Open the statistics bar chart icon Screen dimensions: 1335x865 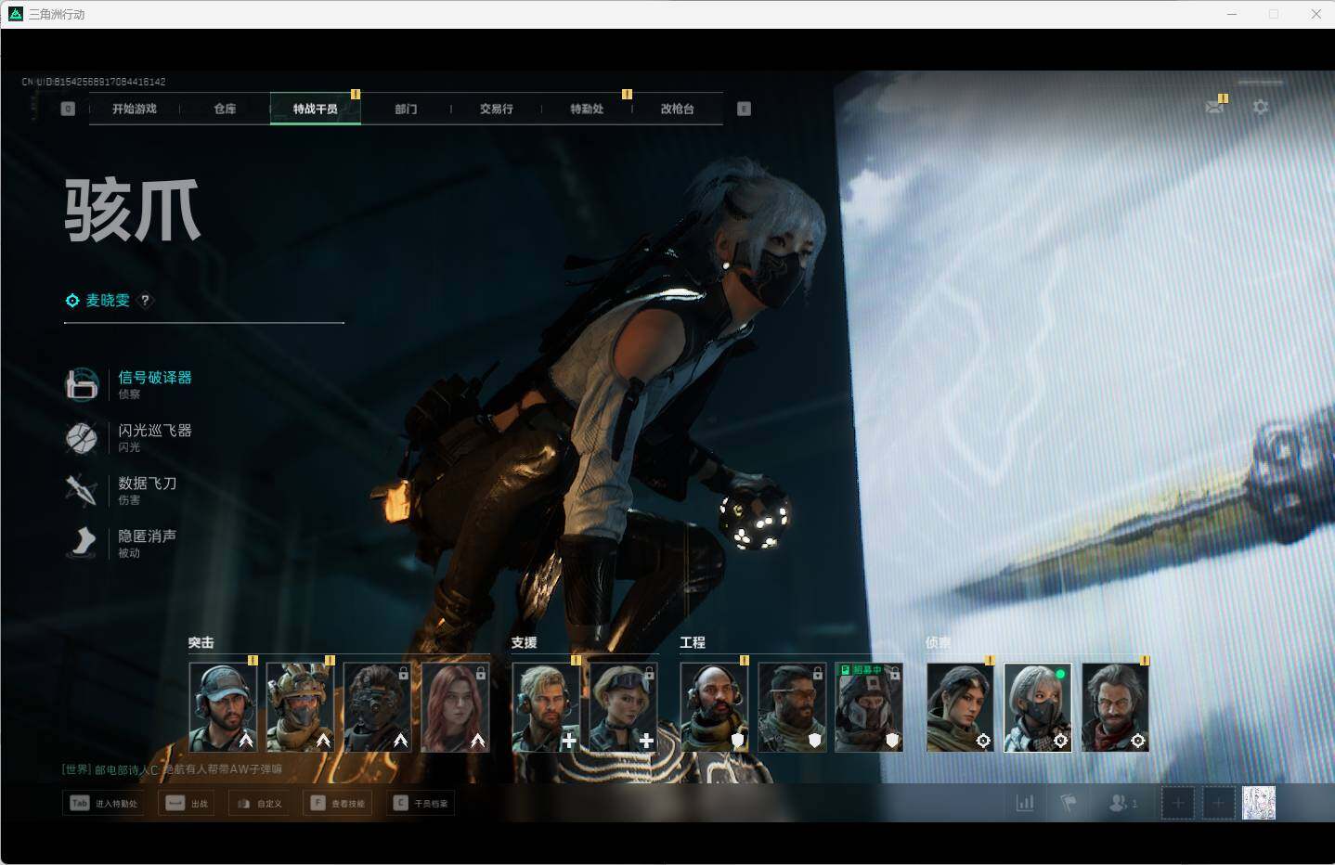point(1025,803)
